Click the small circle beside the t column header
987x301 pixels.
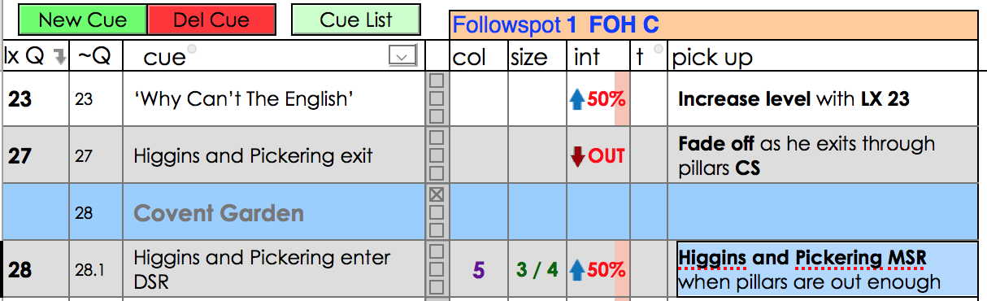(x=659, y=50)
